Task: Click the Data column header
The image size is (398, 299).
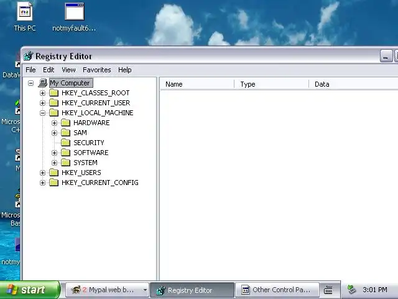Action: pos(353,84)
